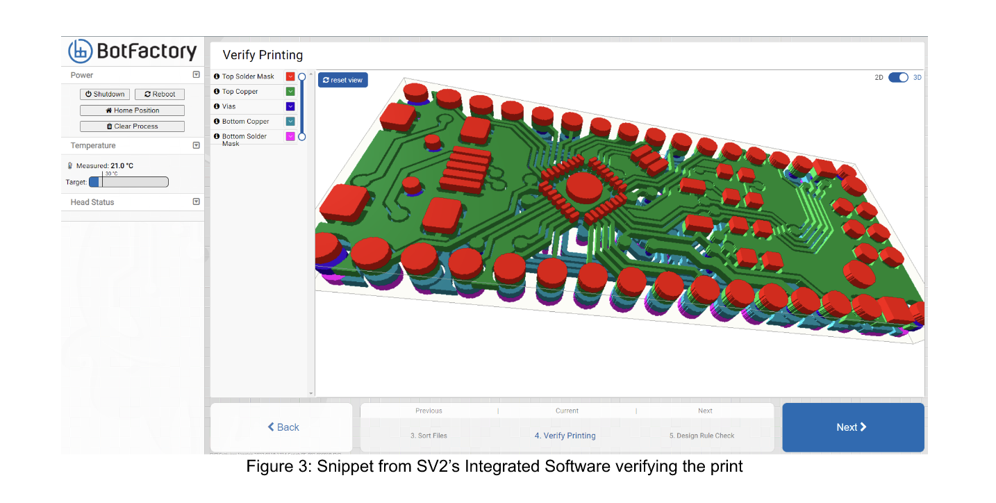Open the Top Copper green color dropdown

(x=290, y=92)
